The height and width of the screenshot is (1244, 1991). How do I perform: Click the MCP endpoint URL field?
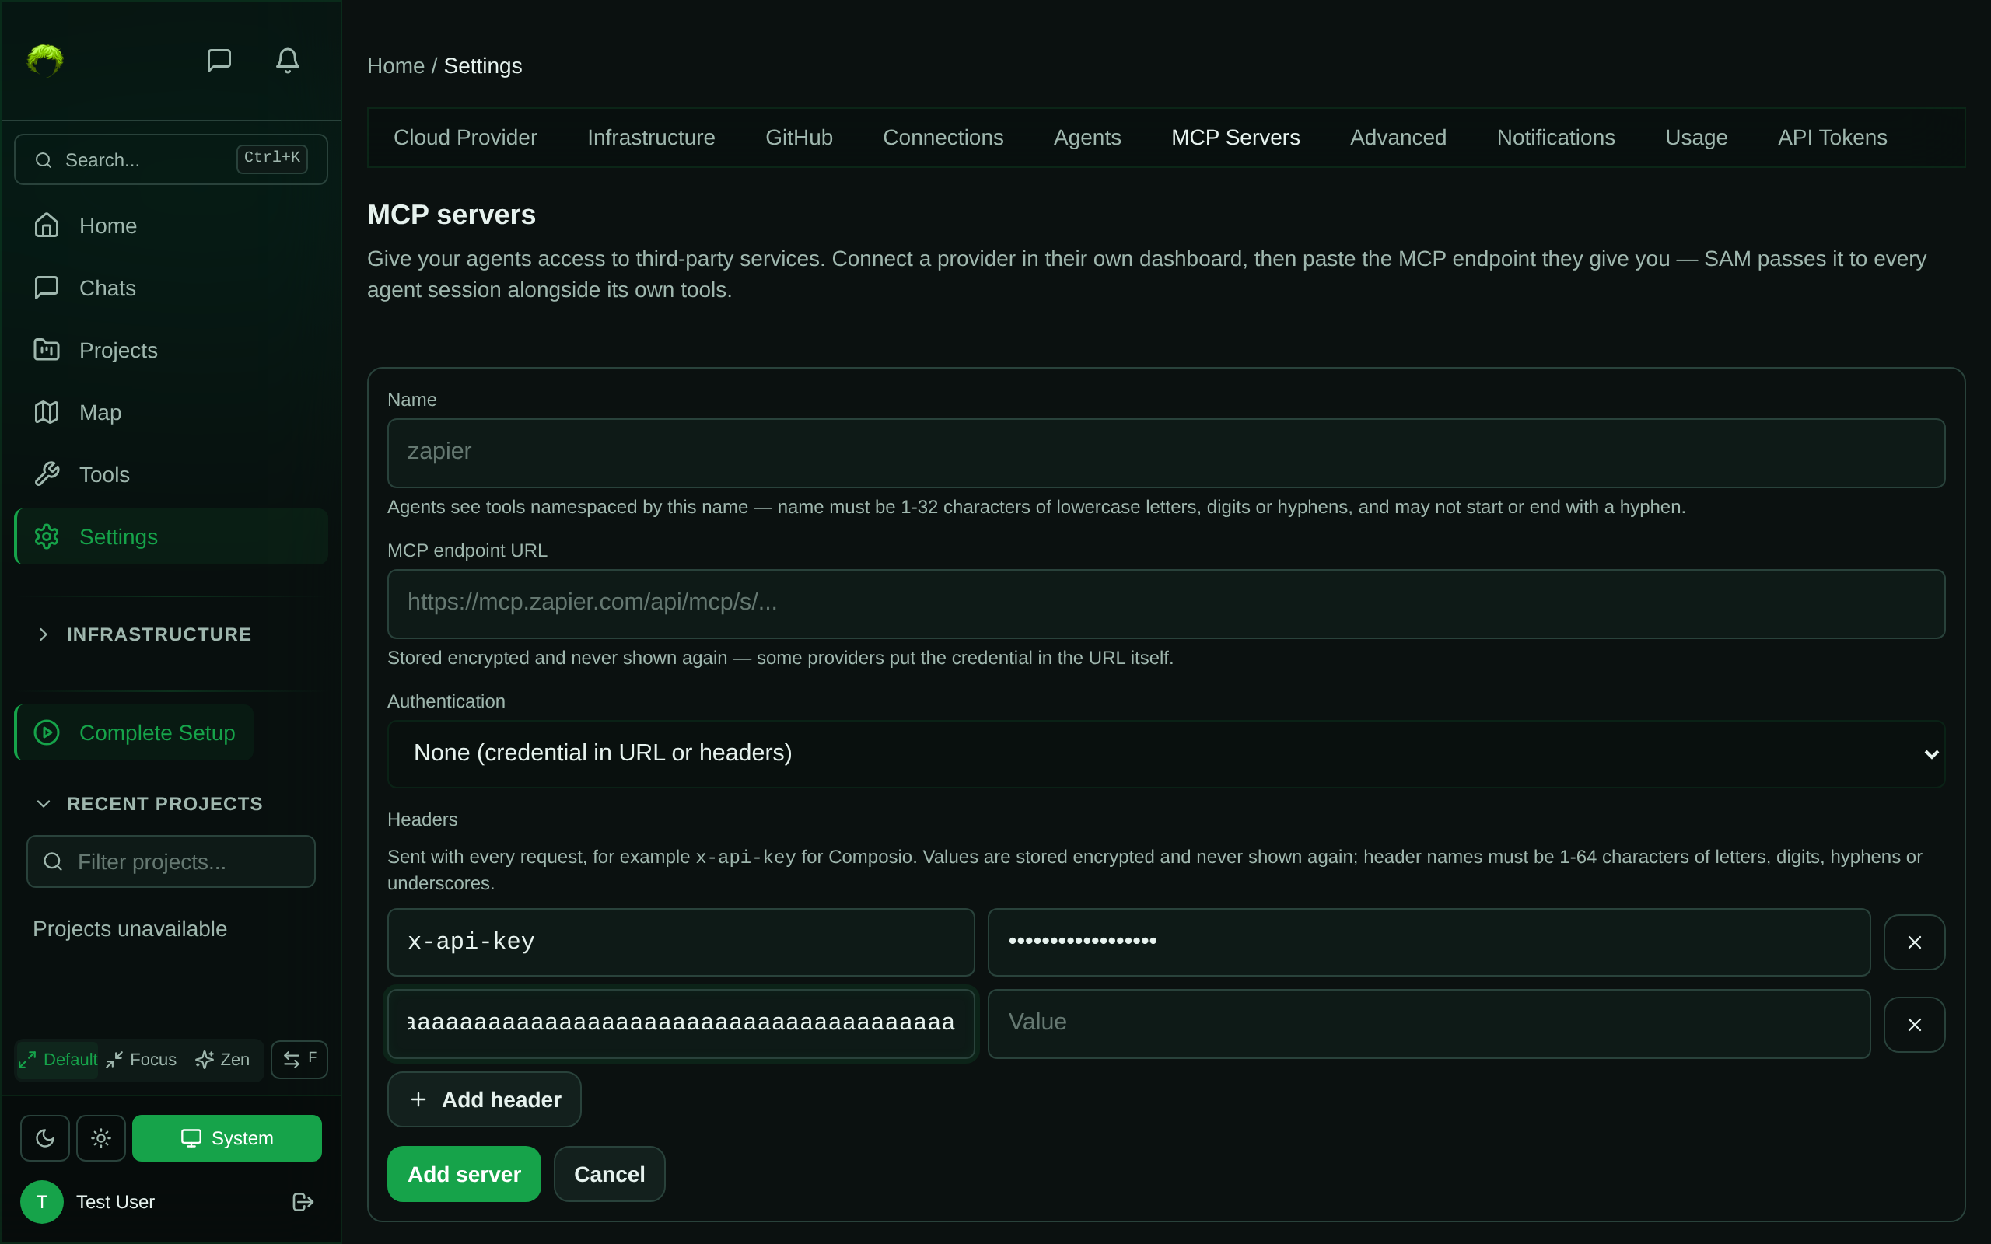tap(1166, 603)
